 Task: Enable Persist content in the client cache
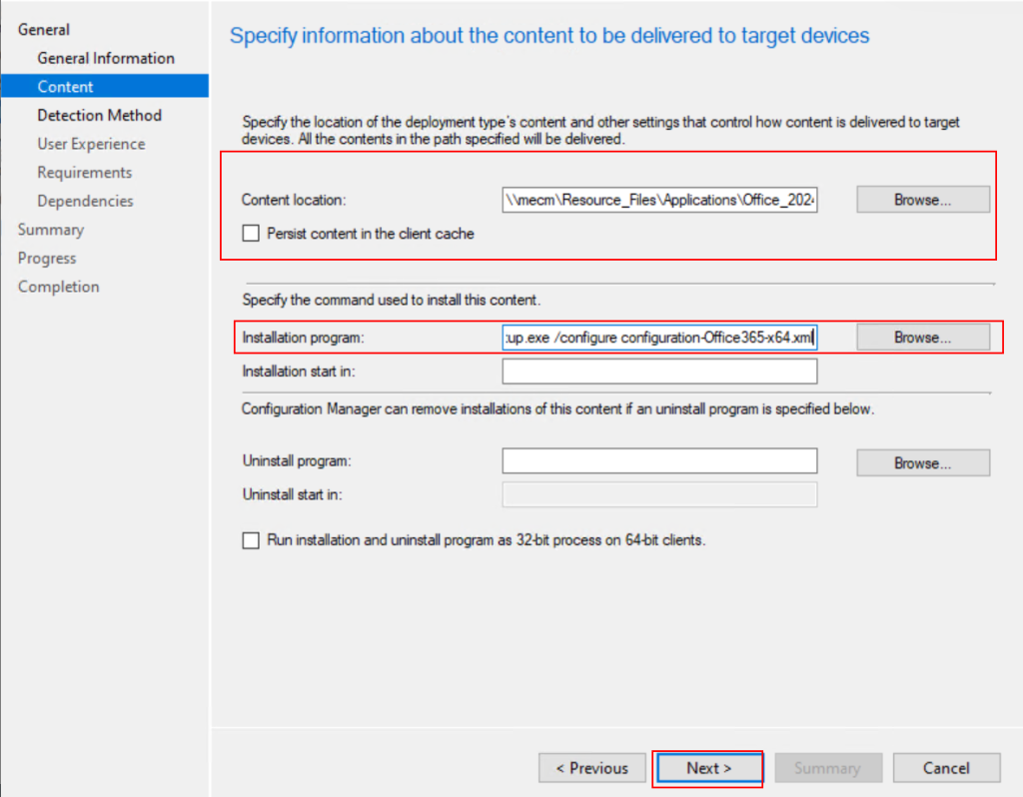pos(250,234)
